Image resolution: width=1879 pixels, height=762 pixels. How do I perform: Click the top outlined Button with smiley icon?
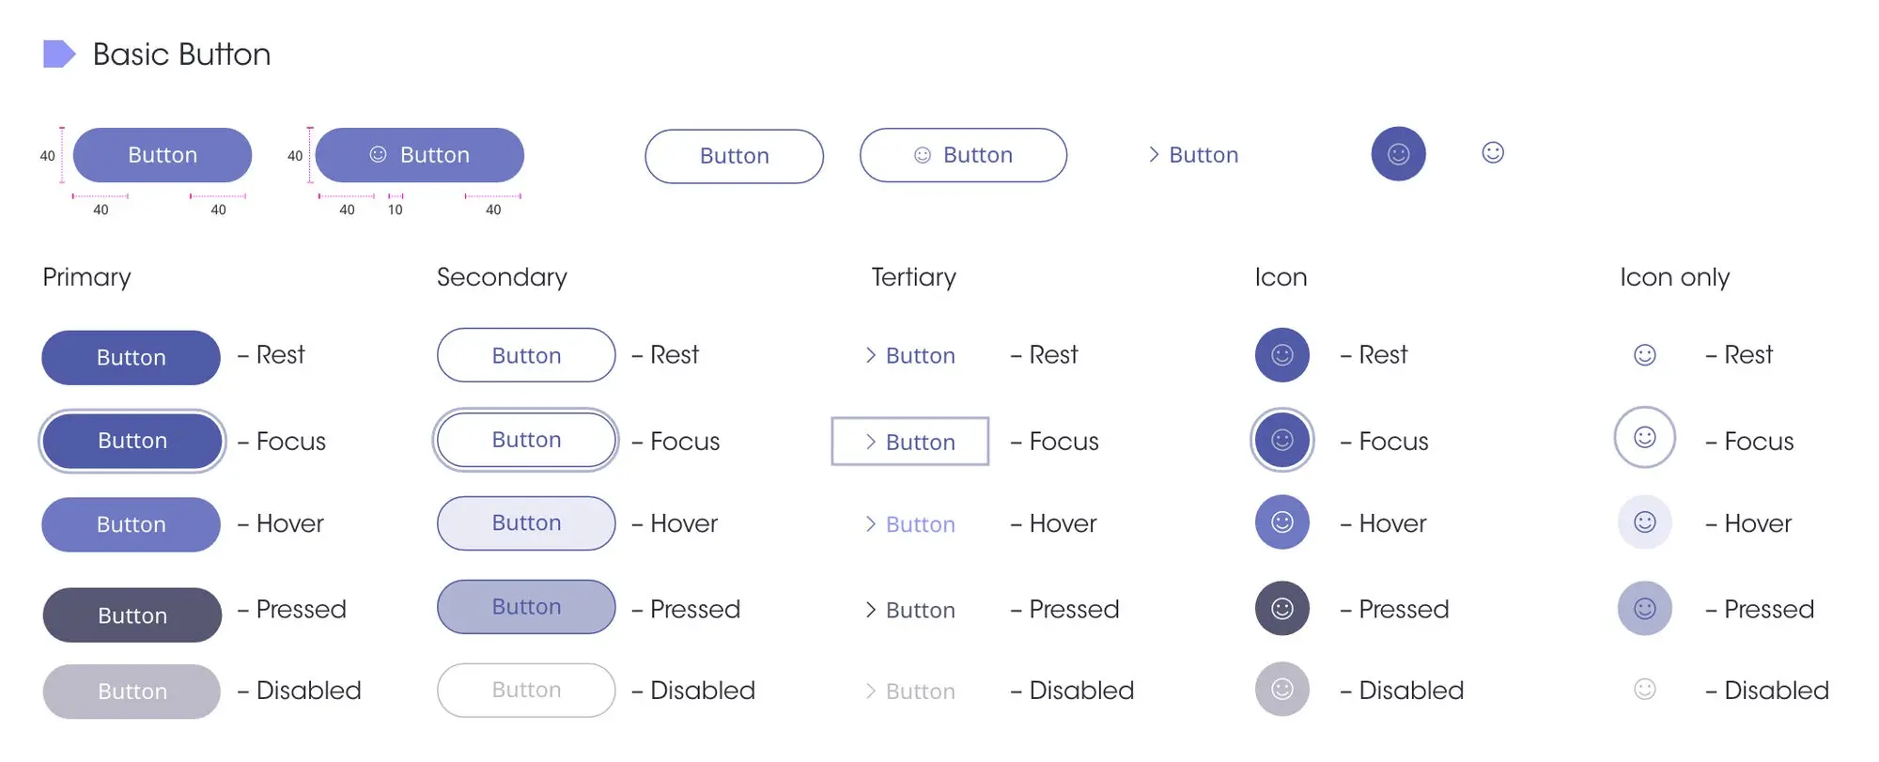(x=963, y=155)
